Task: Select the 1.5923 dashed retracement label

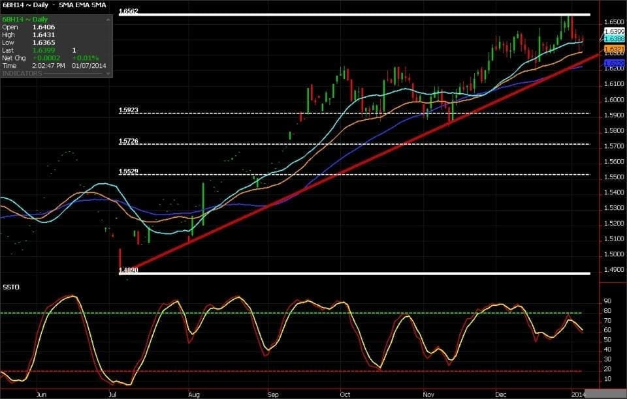Action: 129,110
